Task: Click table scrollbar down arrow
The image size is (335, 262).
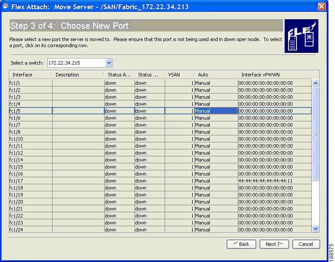Action: click(x=316, y=229)
